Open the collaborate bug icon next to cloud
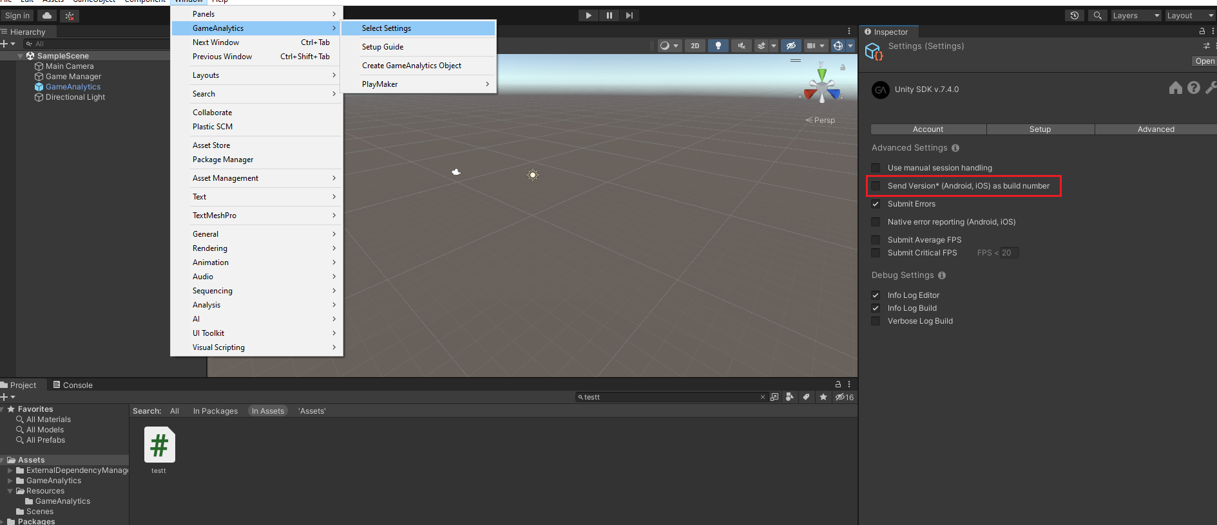Viewport: 1217px width, 525px height. 70,15
